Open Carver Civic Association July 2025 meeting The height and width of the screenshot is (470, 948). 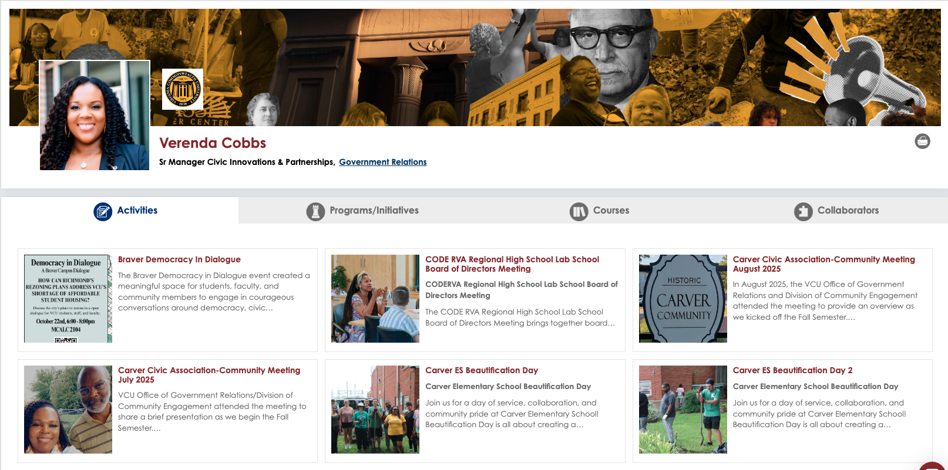[x=209, y=375]
